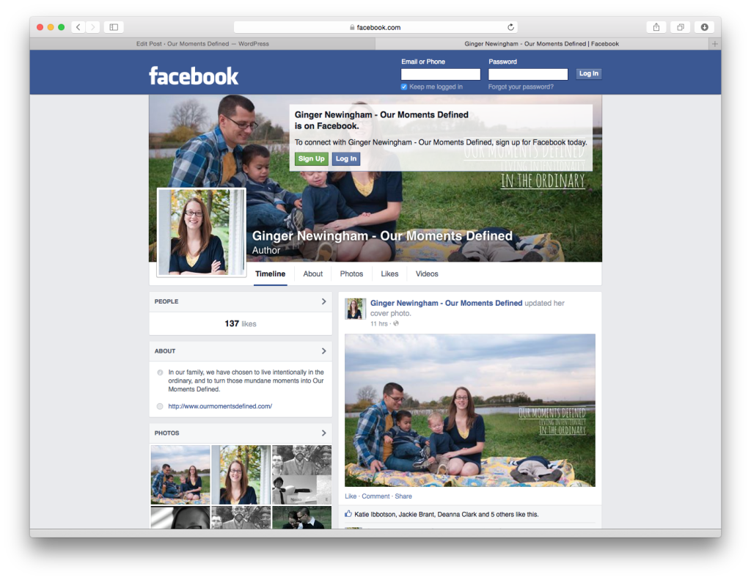Click Log In in the signup banner

(x=346, y=158)
